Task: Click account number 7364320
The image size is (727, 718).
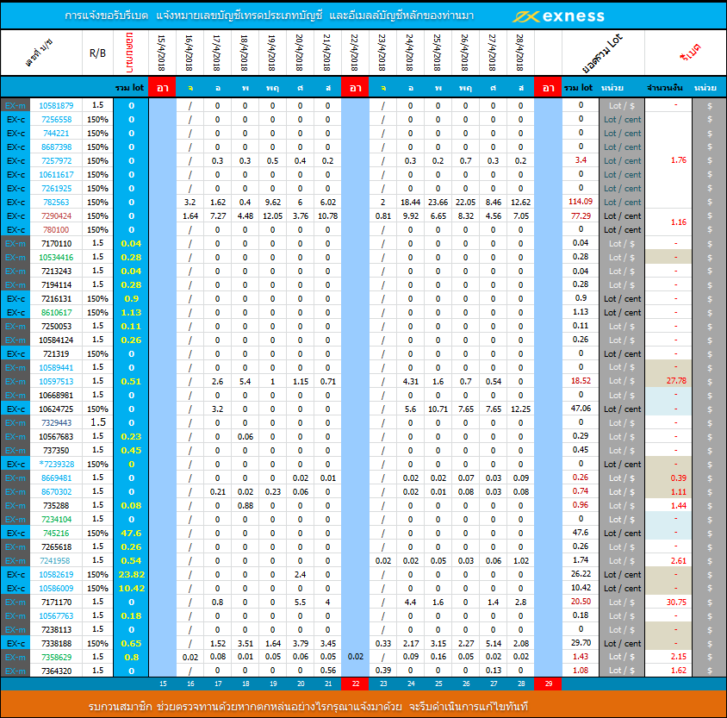Action: [56, 671]
